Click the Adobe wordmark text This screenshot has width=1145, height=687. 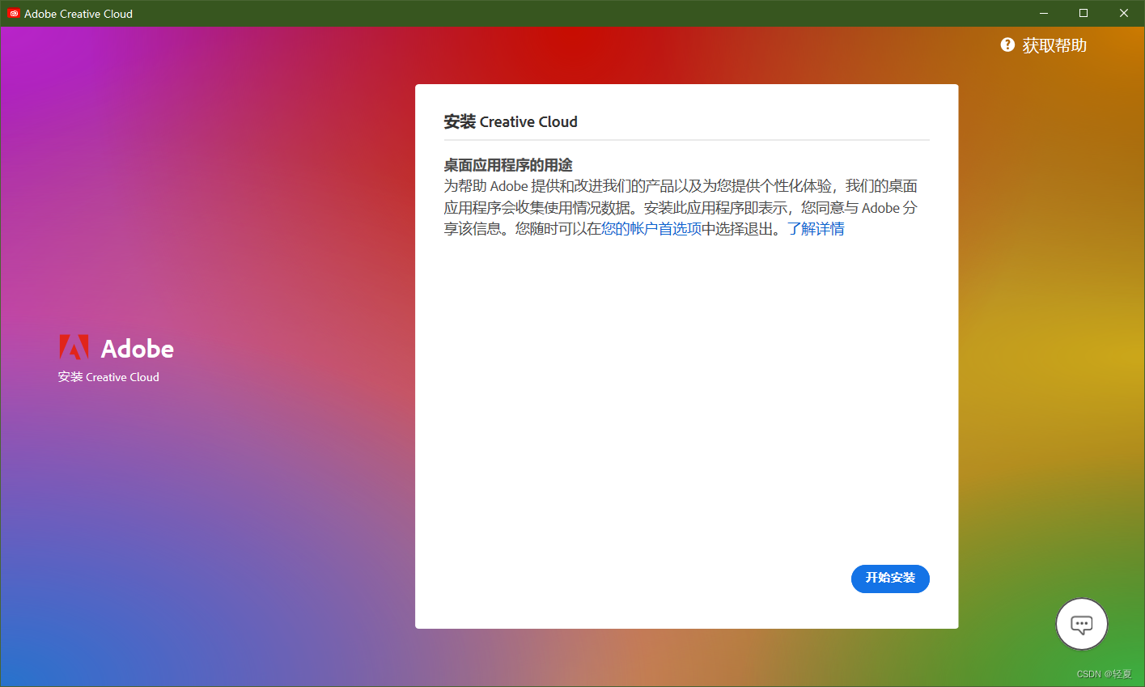tap(138, 349)
